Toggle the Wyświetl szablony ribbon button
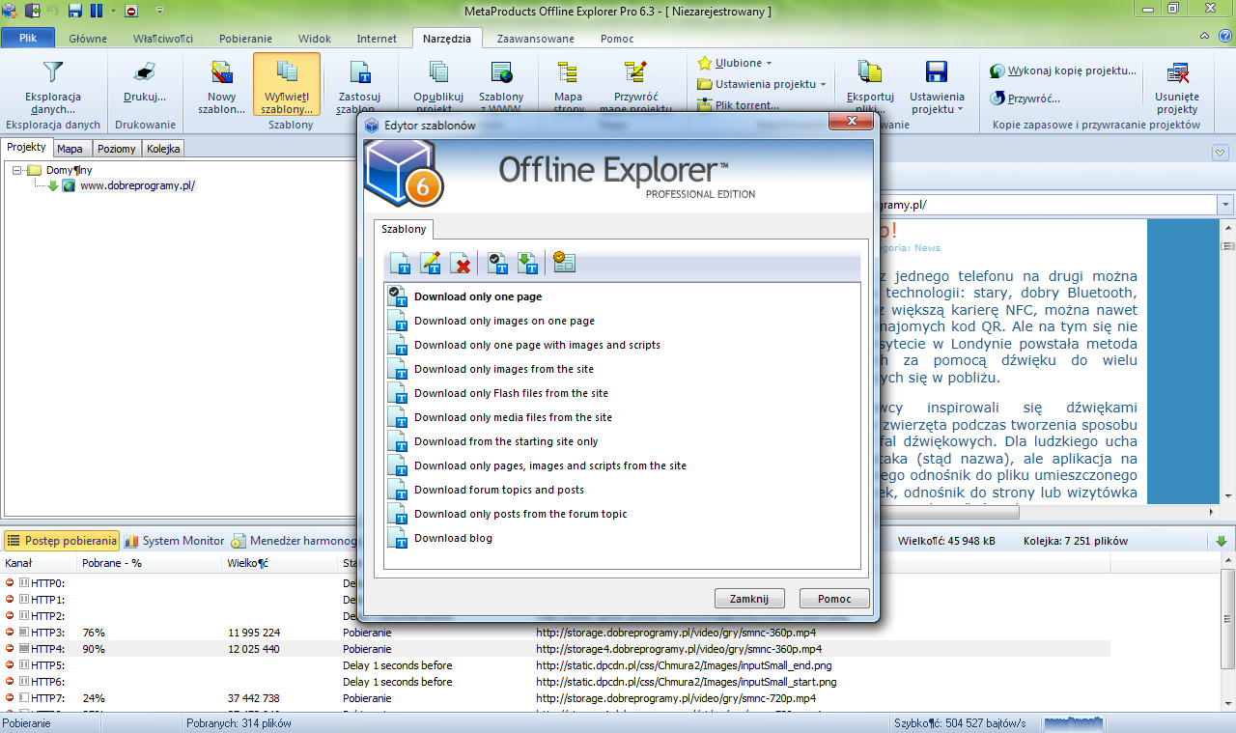 tap(287, 87)
